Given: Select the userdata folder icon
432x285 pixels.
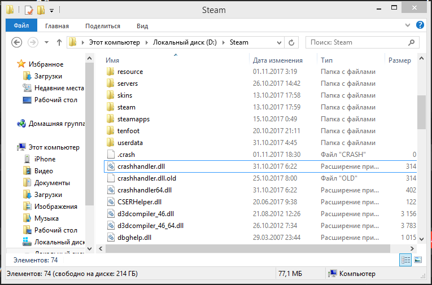Looking at the screenshot, I should 111,143.
